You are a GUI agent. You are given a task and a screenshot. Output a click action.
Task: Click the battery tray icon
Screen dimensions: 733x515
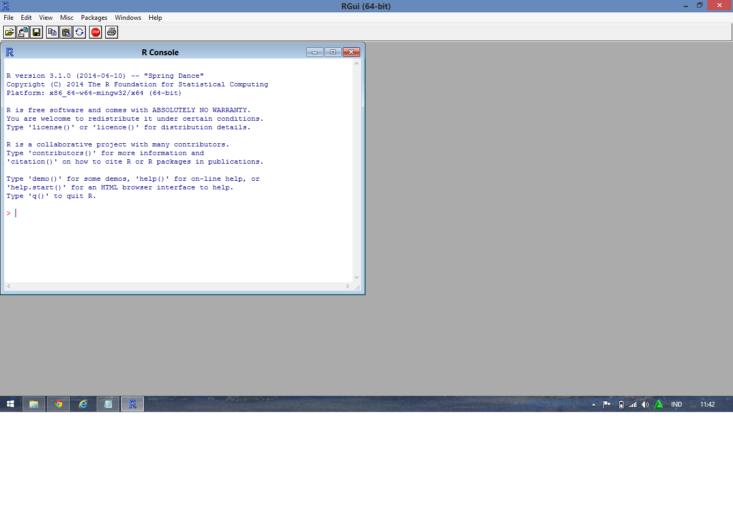pos(621,404)
